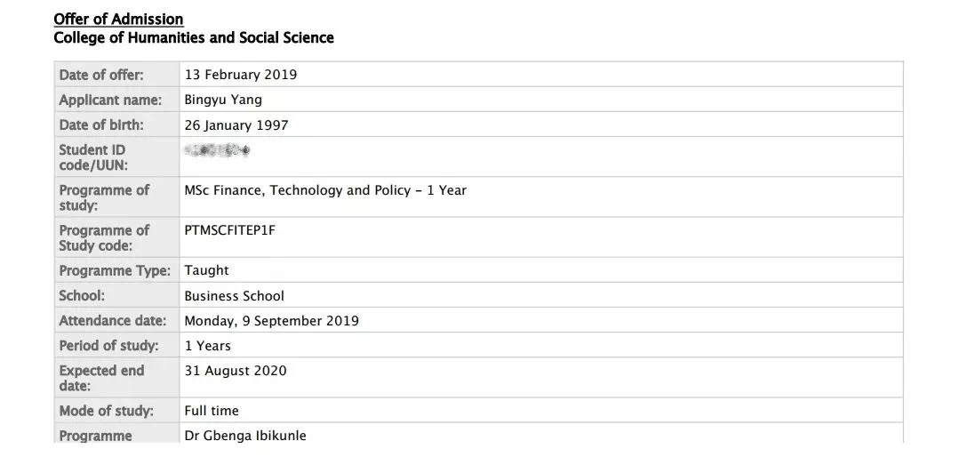Click the 'Student ID code/UUN:' label cell

[92, 157]
